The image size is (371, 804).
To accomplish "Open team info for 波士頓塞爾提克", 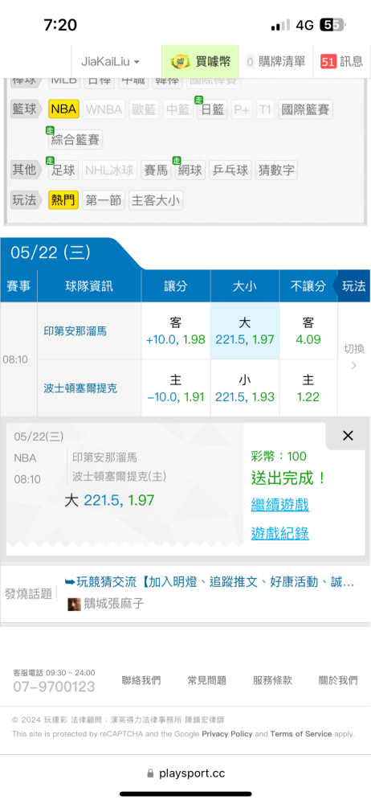I will (x=80, y=388).
